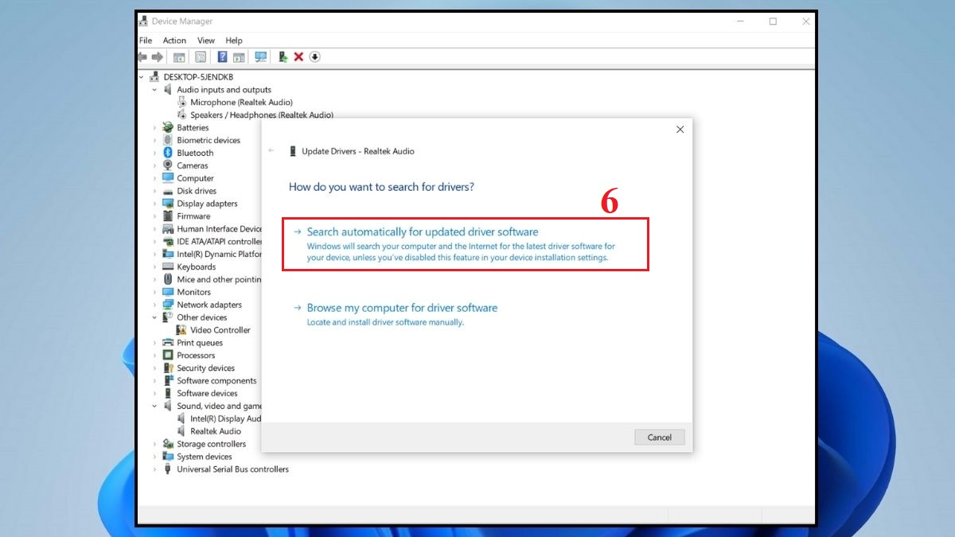Select the DESKTOP-5JENDKB computer name

(x=197, y=77)
